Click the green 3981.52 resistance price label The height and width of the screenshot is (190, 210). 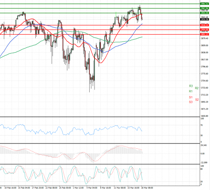(204, 4)
